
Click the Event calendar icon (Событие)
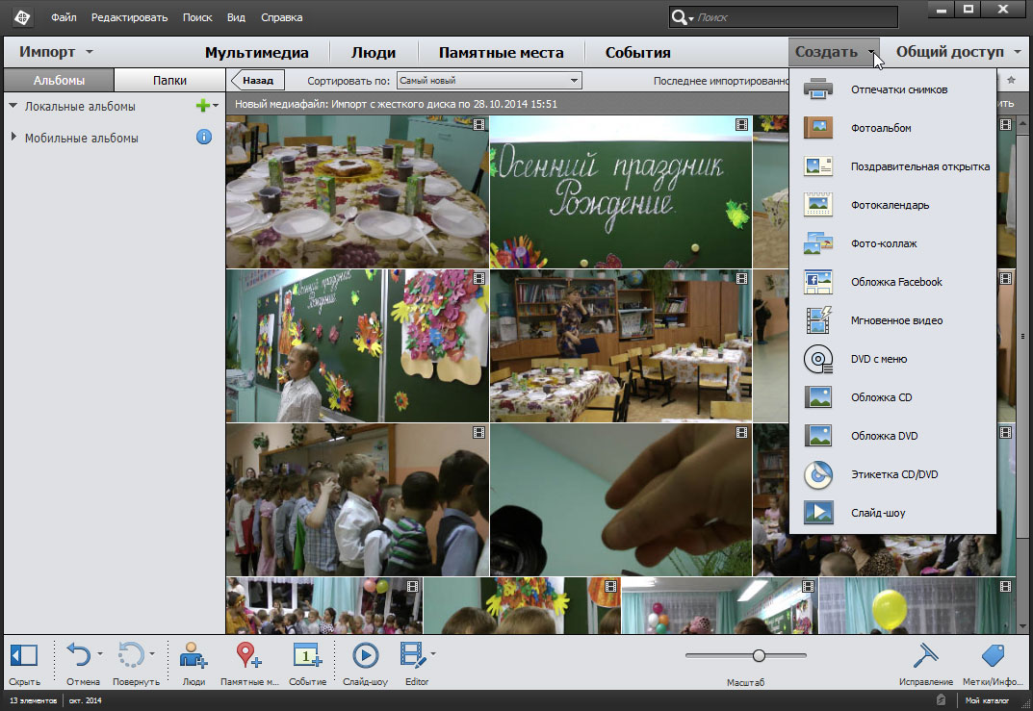point(306,656)
